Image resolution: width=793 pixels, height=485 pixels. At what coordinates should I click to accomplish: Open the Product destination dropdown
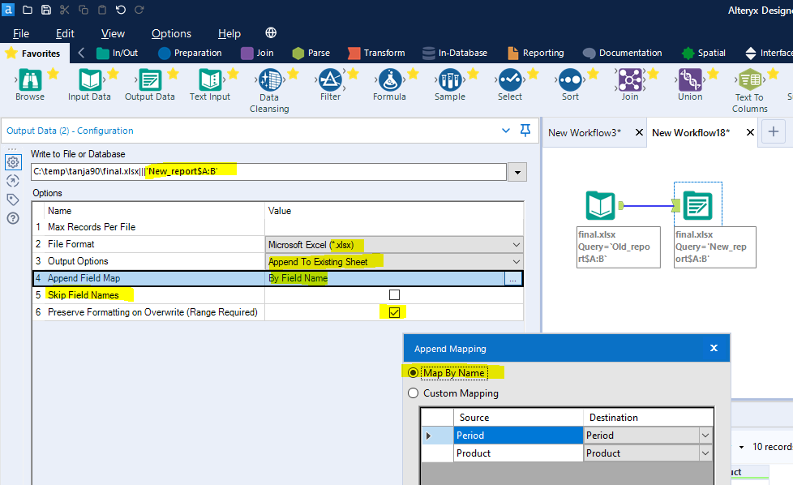coord(705,453)
